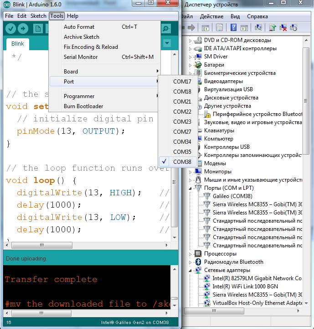Viewport: 314px width, 329px height.
Task: Expand the SM Driver tree node
Action: click(190, 57)
